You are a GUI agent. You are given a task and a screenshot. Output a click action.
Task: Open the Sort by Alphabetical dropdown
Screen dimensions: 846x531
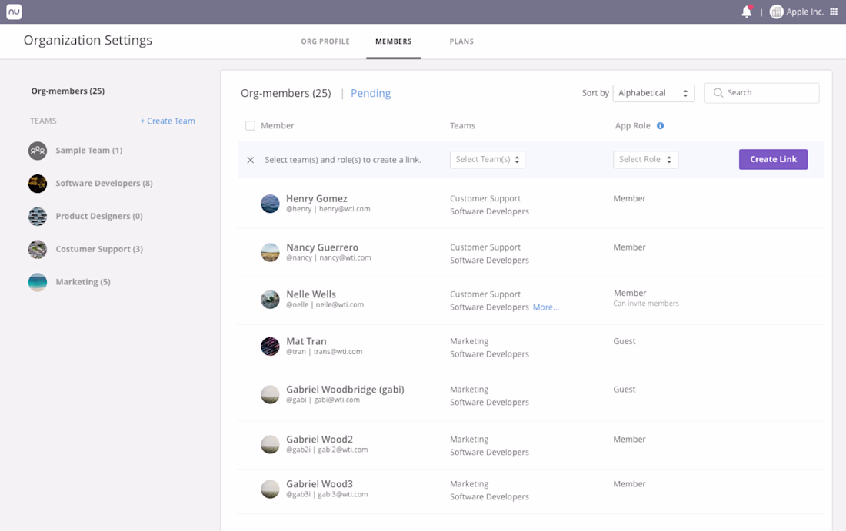pos(654,93)
